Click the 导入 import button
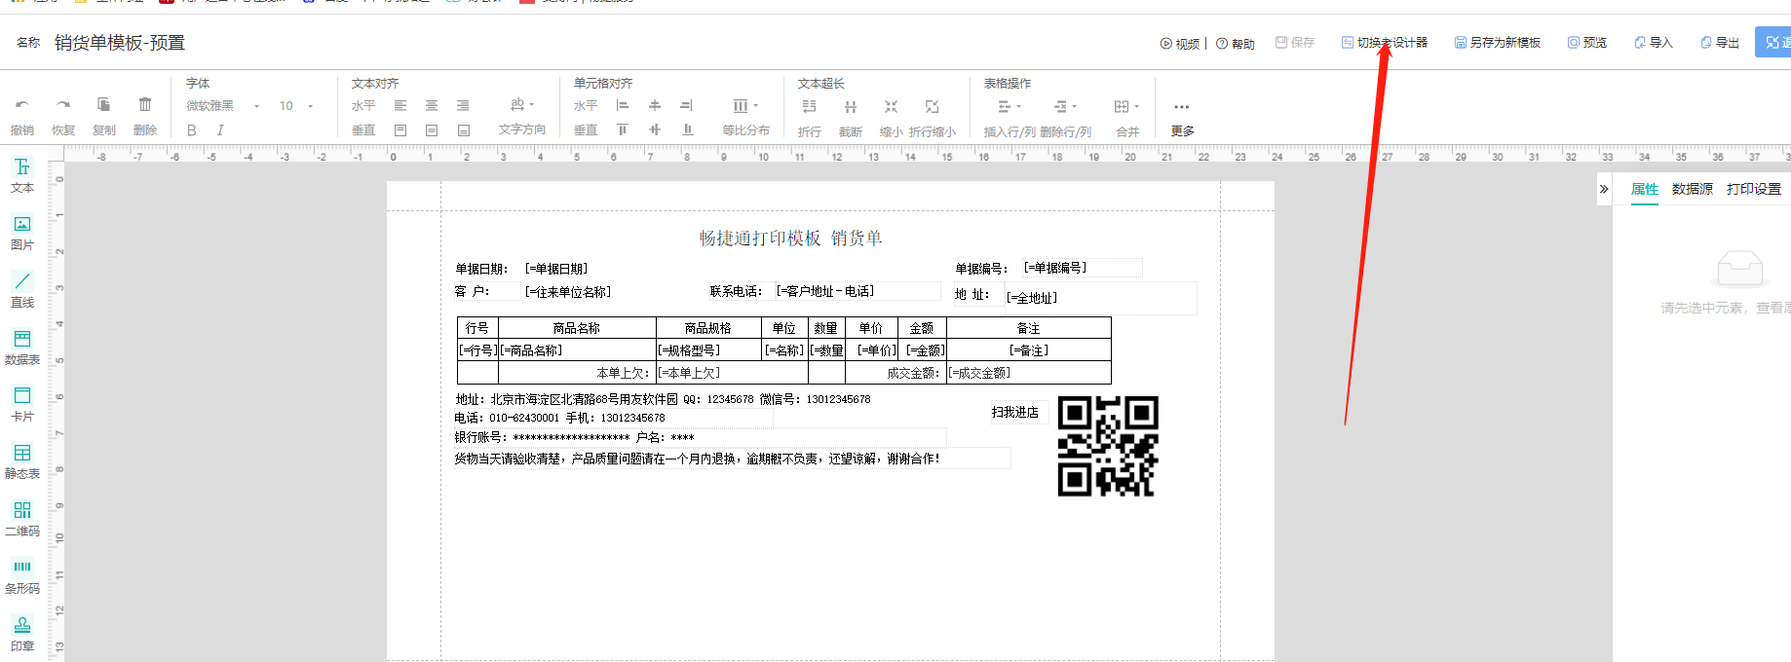Screen dimensions: 1791x662 (1654, 43)
